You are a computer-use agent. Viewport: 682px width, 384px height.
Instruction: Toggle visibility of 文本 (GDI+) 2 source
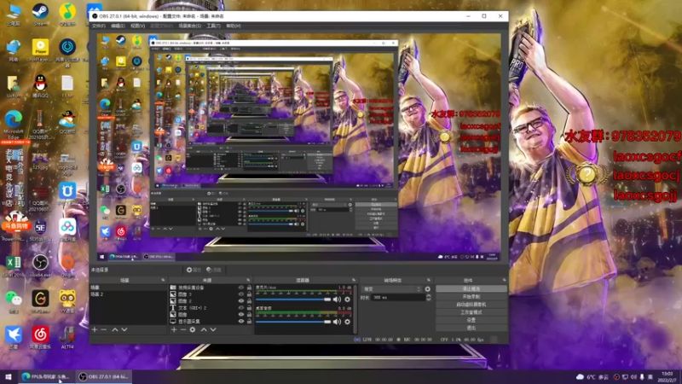click(x=241, y=308)
